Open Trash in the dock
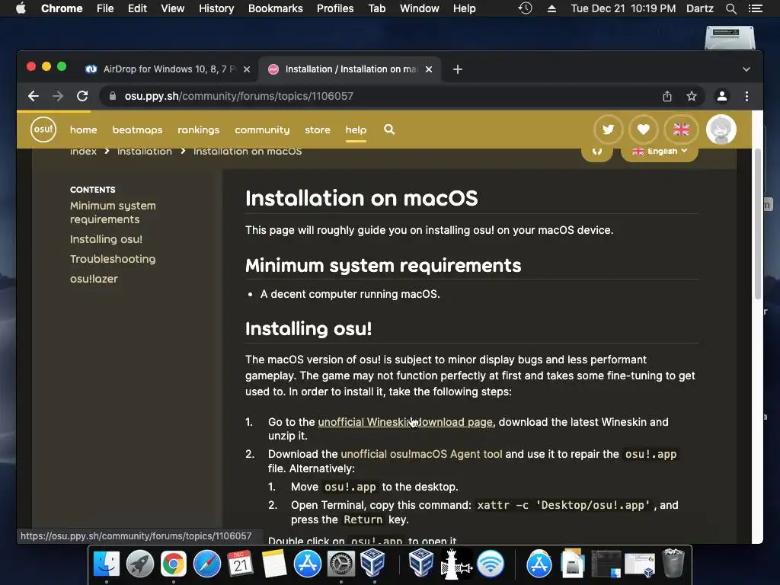The width and height of the screenshot is (780, 585). point(673,563)
